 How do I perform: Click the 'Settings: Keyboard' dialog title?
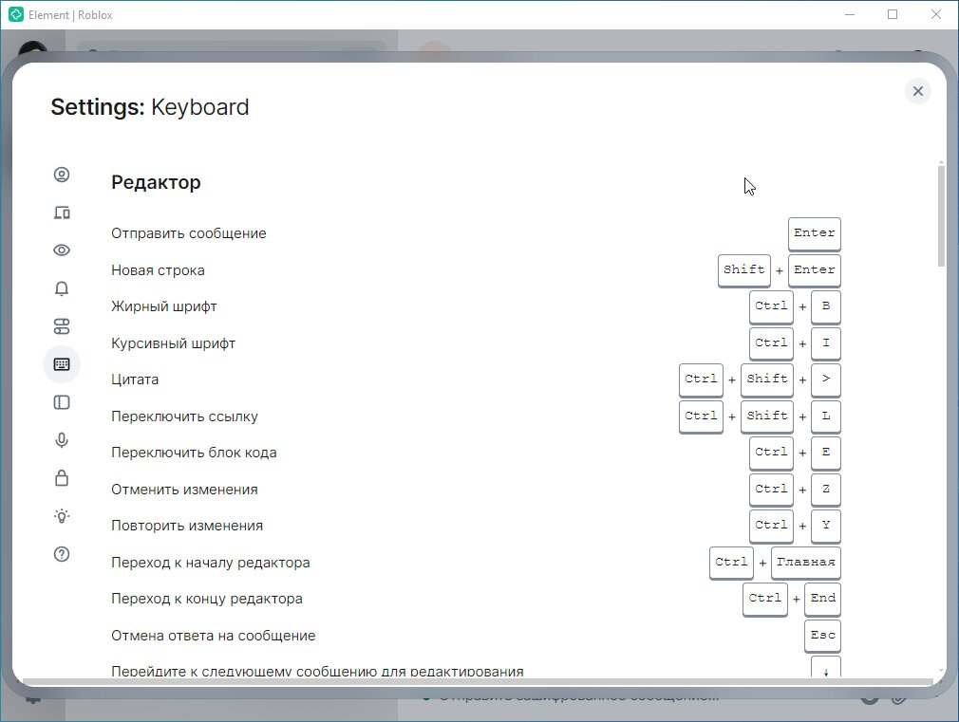tap(150, 107)
